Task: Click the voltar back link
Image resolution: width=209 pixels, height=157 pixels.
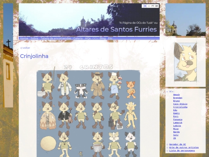Action: (x=25, y=48)
